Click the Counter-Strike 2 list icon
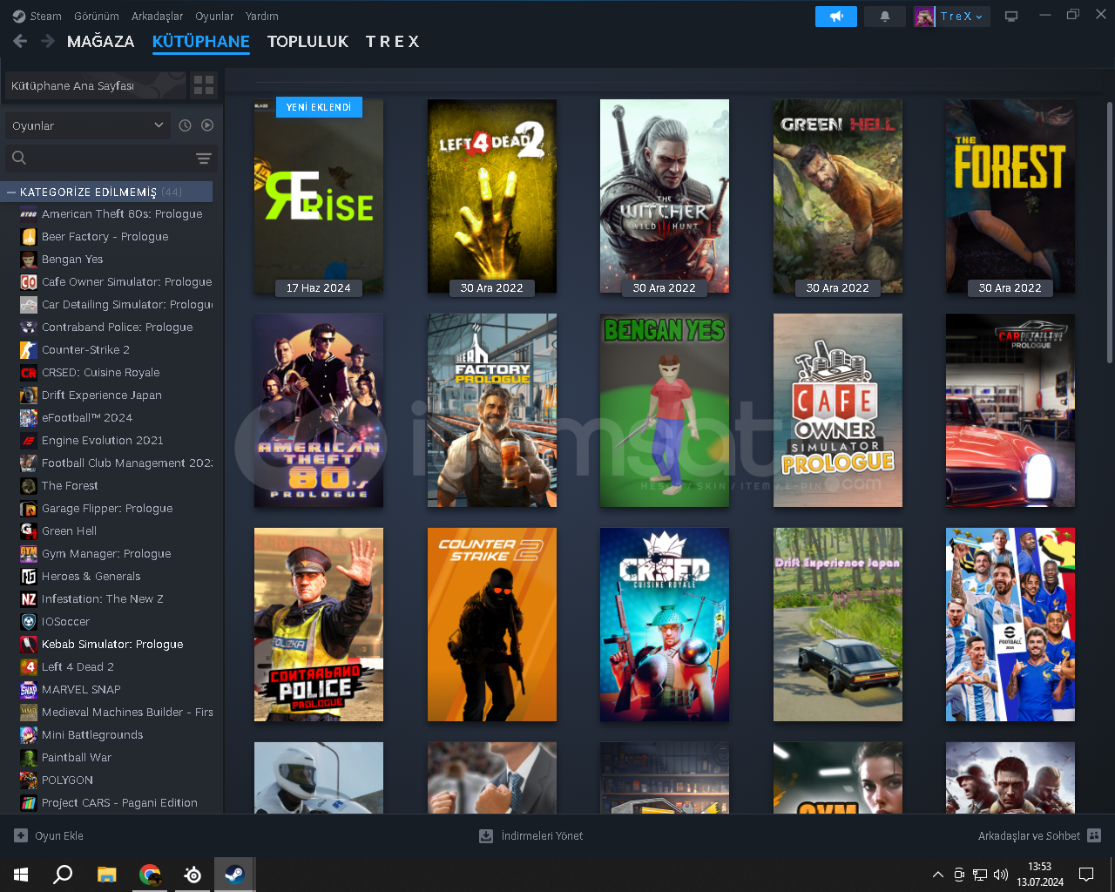The width and height of the screenshot is (1115, 892). (29, 350)
